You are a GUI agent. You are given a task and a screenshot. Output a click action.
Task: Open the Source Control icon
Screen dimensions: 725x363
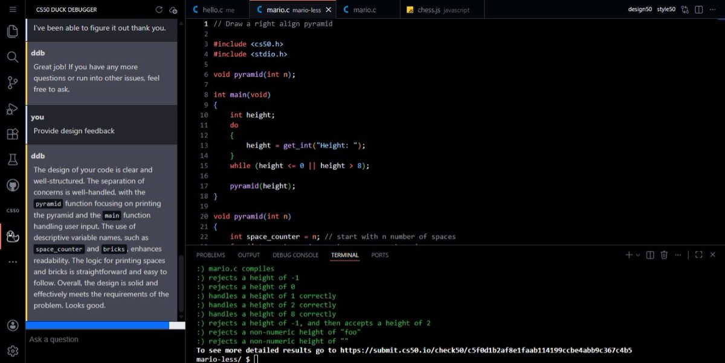[12, 83]
